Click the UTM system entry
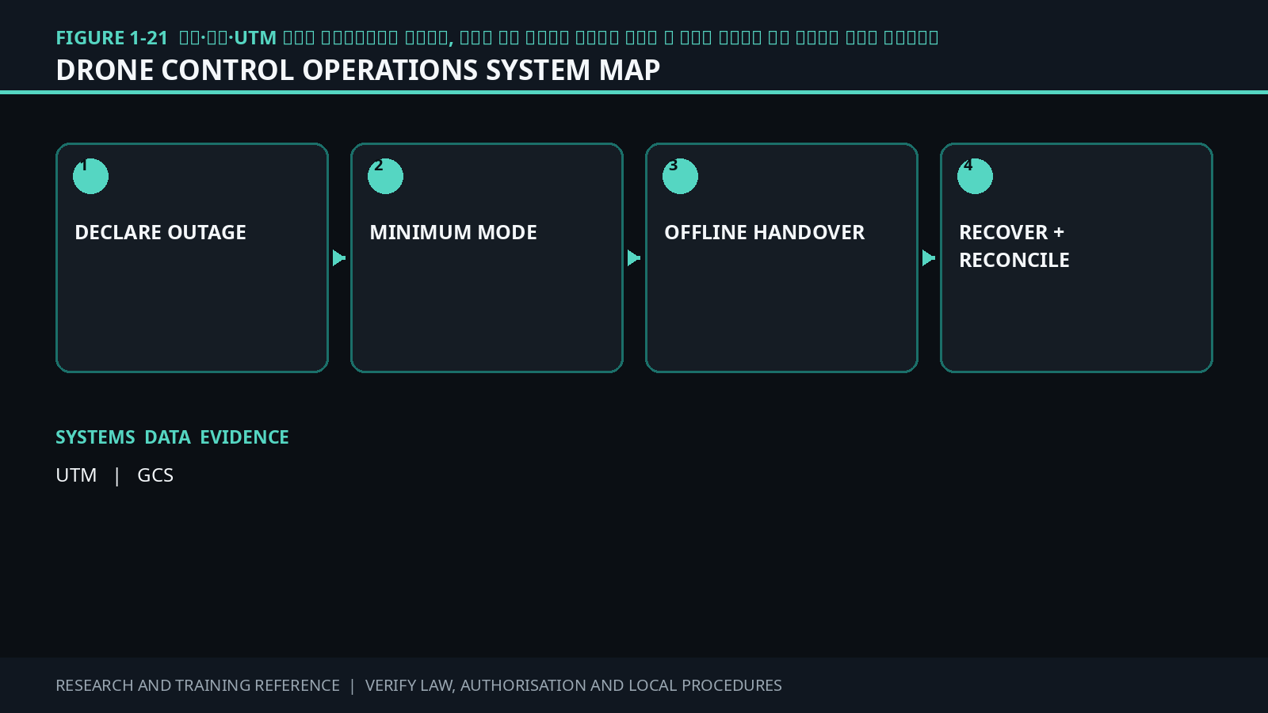Viewport: 1268px width, 713px height. [x=76, y=475]
